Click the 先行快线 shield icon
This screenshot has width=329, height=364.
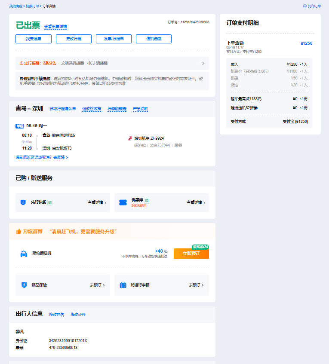(x=23, y=202)
